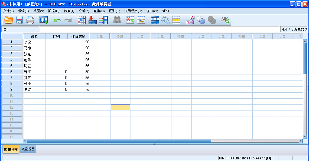Insert cases toolbar icon
The width and height of the screenshot is (309, 161).
click(130, 20)
